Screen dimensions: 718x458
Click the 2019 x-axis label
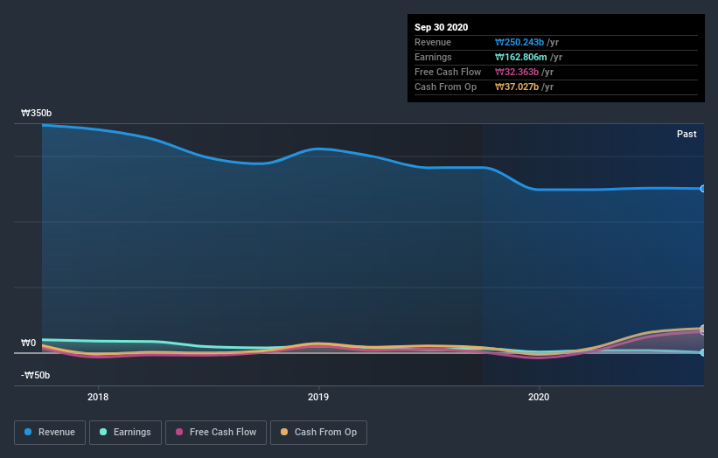(318, 397)
